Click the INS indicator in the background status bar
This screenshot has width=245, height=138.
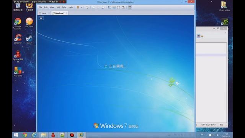click(x=221, y=125)
